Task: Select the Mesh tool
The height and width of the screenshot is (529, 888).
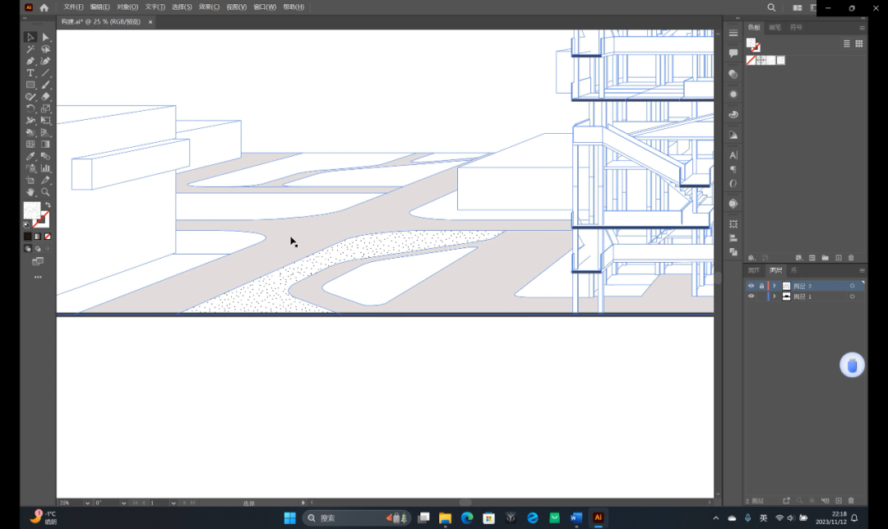Action: (x=30, y=145)
